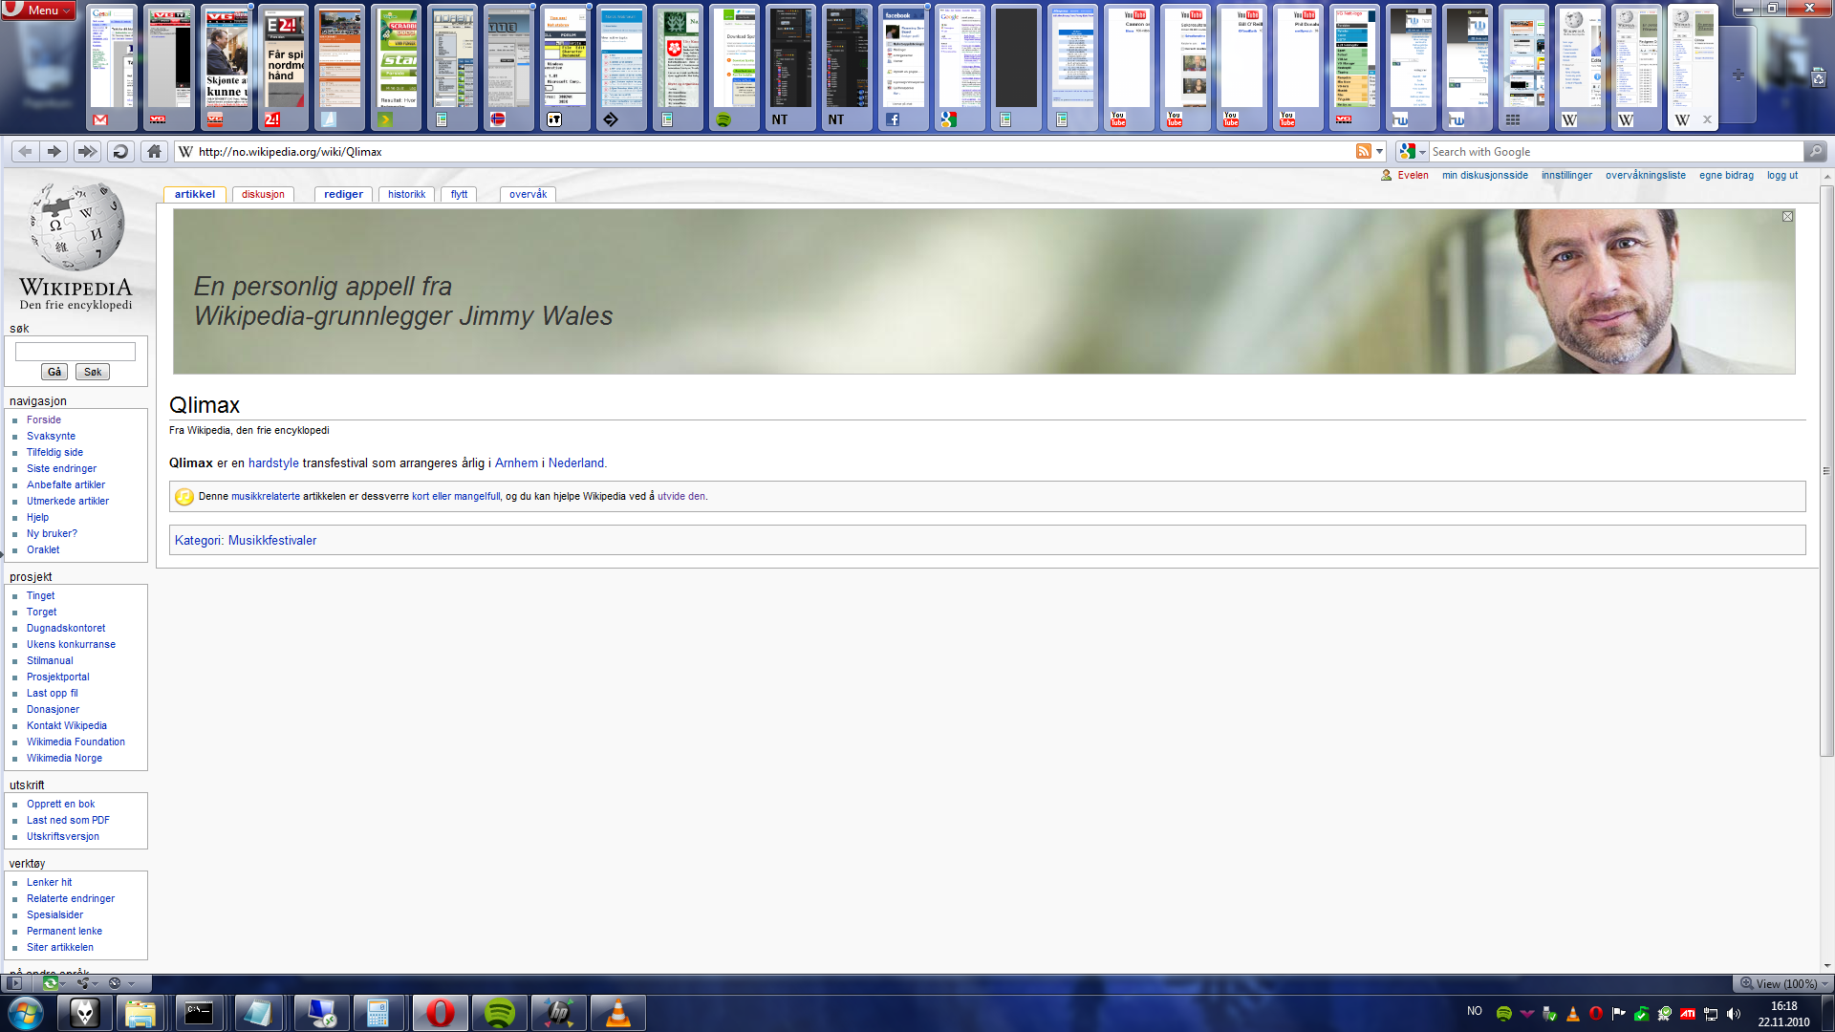Click the 'Søk' button under the search box
This screenshot has height=1032, width=1835.
point(93,372)
